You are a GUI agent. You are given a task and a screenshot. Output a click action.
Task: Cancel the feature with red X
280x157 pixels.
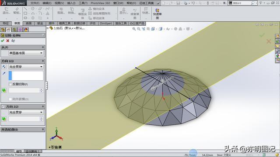click(x=8, y=41)
